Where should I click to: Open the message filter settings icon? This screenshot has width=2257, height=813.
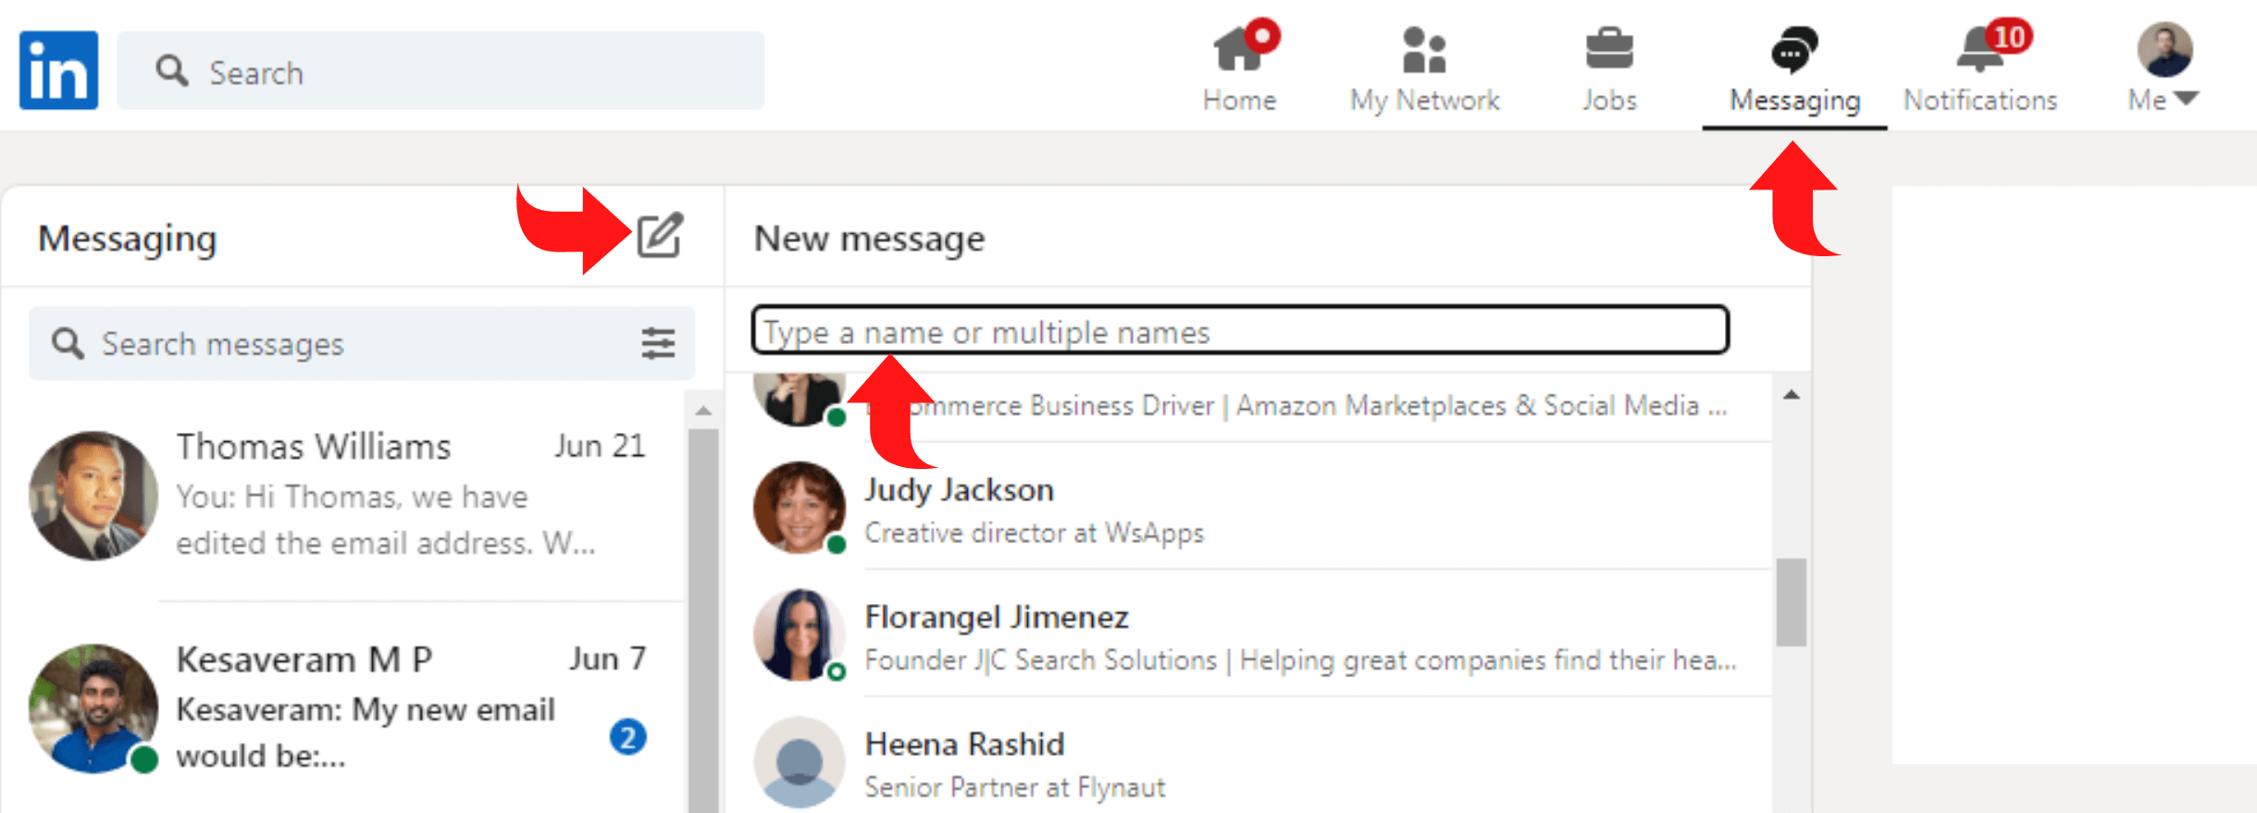[x=658, y=343]
